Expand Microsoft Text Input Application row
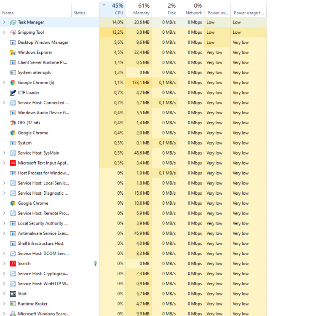310x316 pixels. click(4, 163)
